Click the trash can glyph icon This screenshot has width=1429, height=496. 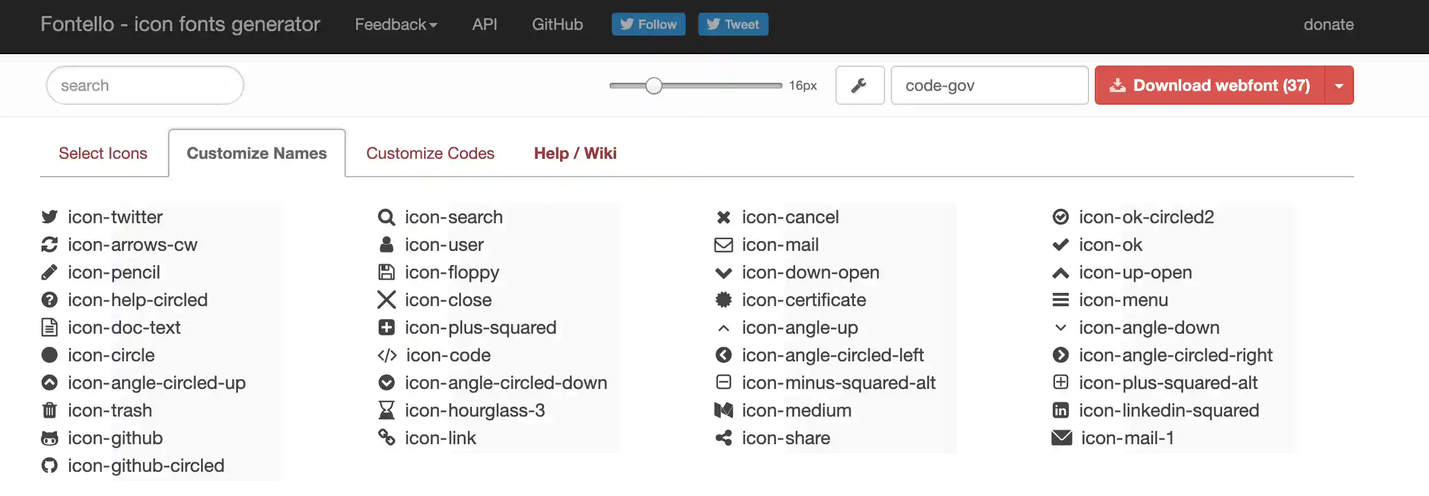click(50, 410)
